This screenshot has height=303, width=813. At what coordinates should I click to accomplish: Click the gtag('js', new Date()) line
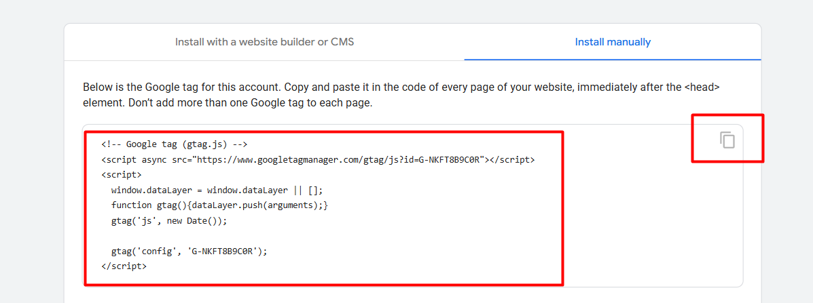click(168, 221)
